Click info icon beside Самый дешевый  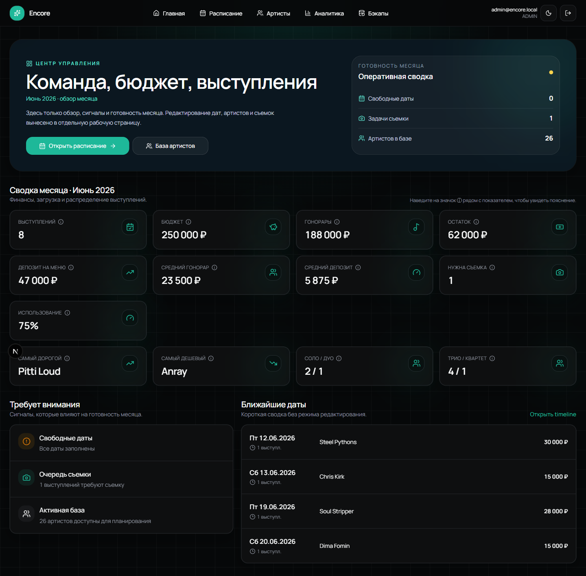[211, 358]
